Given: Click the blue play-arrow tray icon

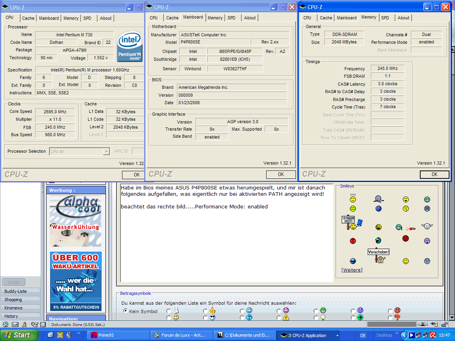Looking at the screenshot, I should click(411, 335).
